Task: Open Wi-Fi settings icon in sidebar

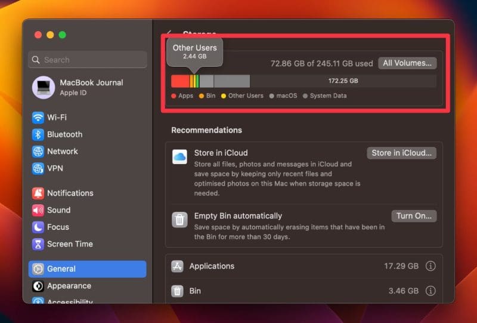Action: [x=38, y=117]
